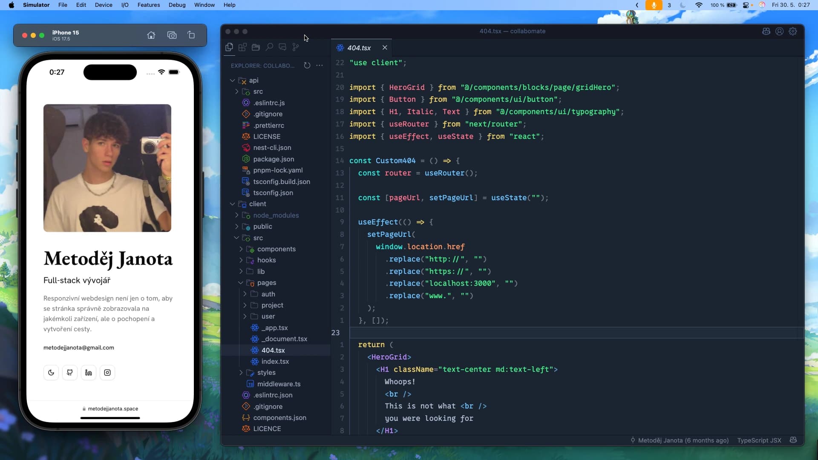Open the I/O menu

coord(125,5)
